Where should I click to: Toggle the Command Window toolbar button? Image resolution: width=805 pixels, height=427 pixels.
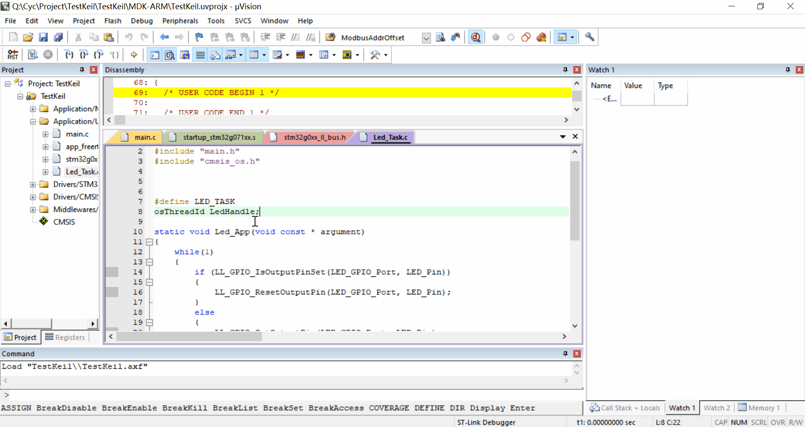(155, 55)
